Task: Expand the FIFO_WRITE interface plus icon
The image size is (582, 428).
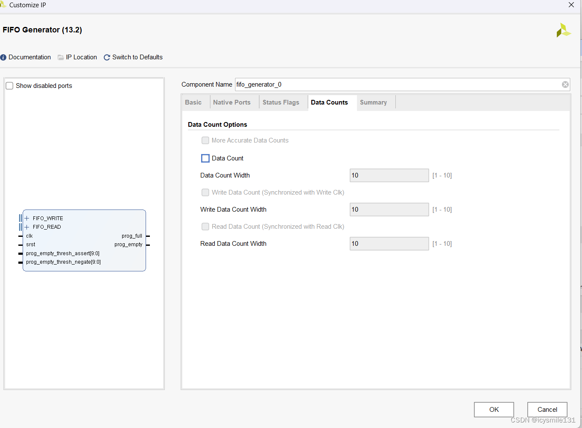Action: [x=27, y=218]
